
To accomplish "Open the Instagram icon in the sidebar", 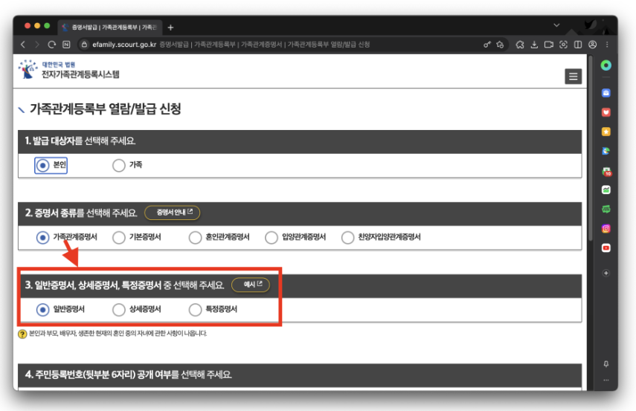I will [606, 229].
